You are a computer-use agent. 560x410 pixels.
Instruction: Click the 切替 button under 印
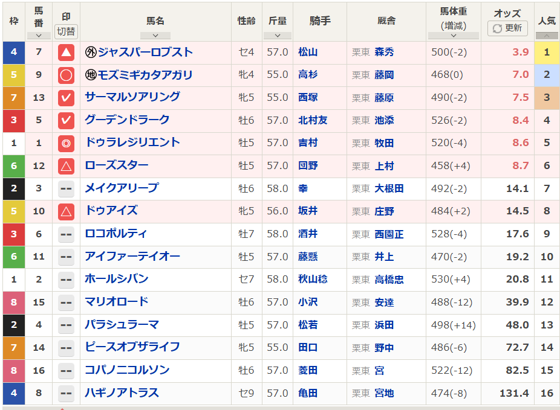click(x=66, y=31)
